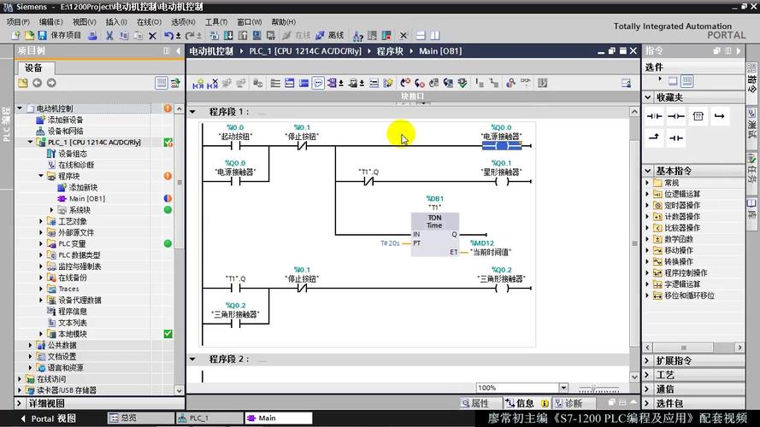Open the 编辑(E) menu

click(51, 22)
